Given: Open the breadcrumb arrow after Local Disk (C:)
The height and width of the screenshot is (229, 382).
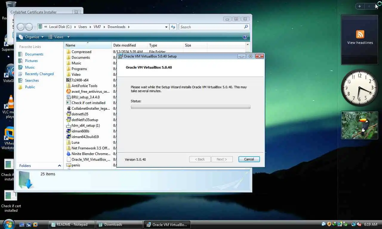Looking at the screenshot, I should pyautogui.click(x=75, y=27).
